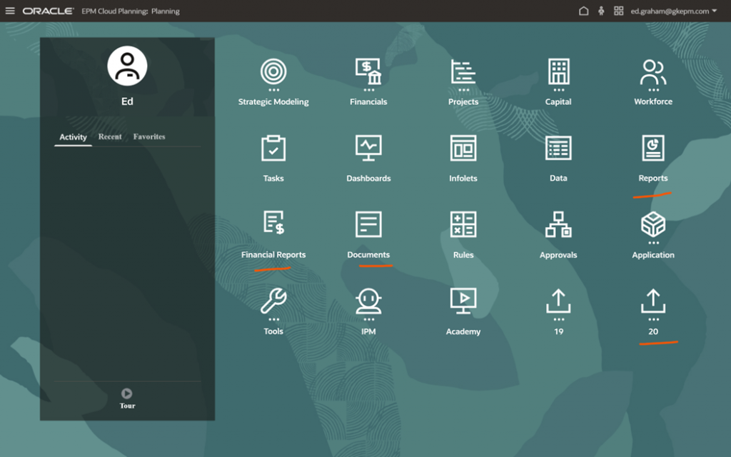Click the Projects Gantt chart icon
This screenshot has height=457, width=731.
(x=463, y=71)
